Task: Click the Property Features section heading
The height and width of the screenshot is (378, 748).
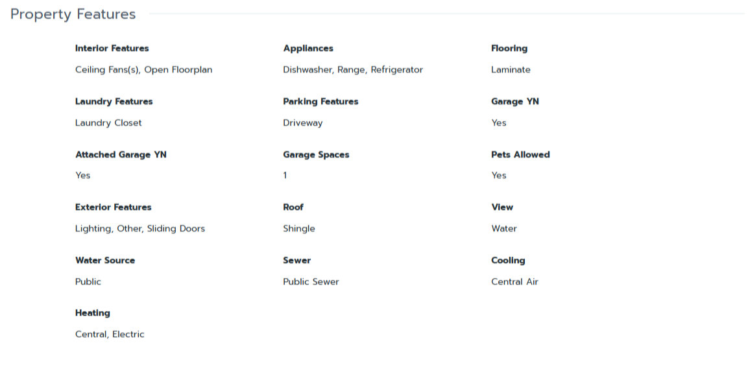Action: click(x=73, y=14)
